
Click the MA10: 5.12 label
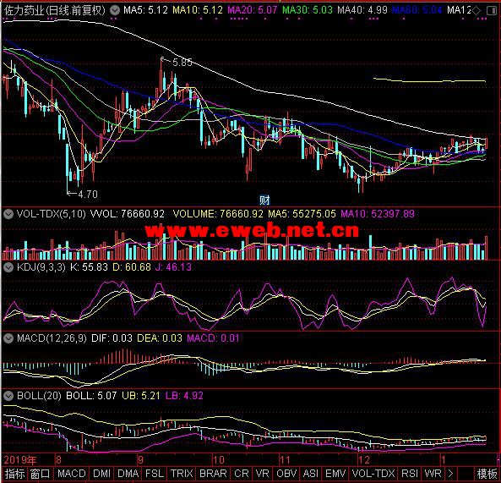pyautogui.click(x=198, y=10)
